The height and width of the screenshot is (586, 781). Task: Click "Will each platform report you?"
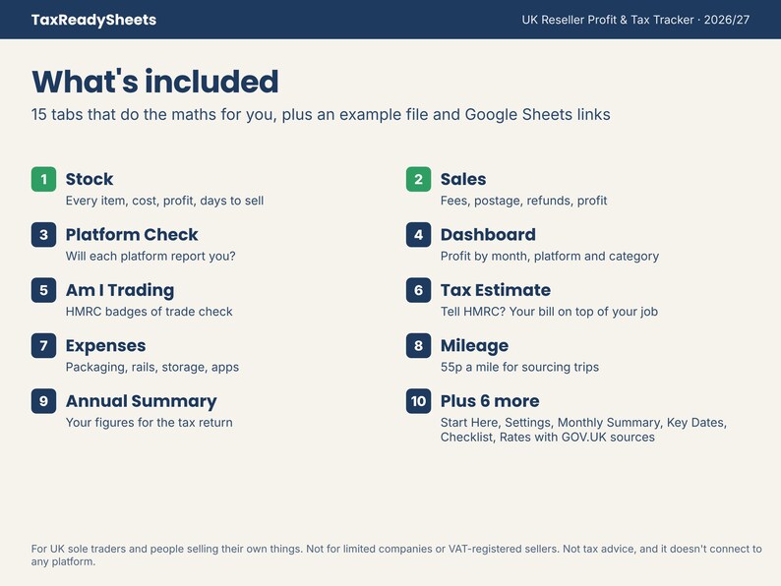point(150,256)
